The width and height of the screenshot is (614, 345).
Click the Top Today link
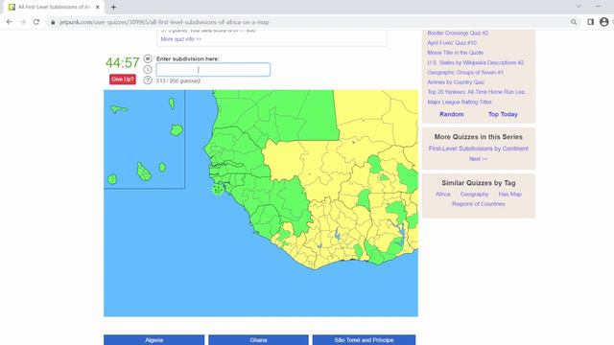point(503,114)
